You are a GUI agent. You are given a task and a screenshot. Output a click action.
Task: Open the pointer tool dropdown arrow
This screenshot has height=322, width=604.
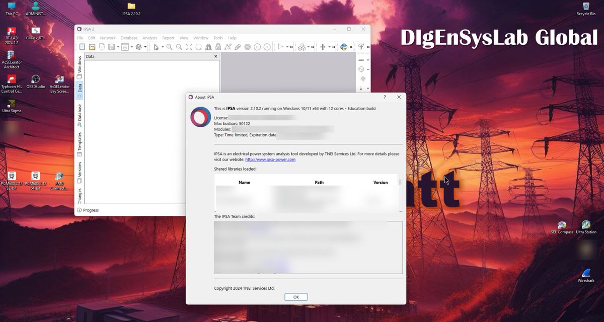coord(163,47)
